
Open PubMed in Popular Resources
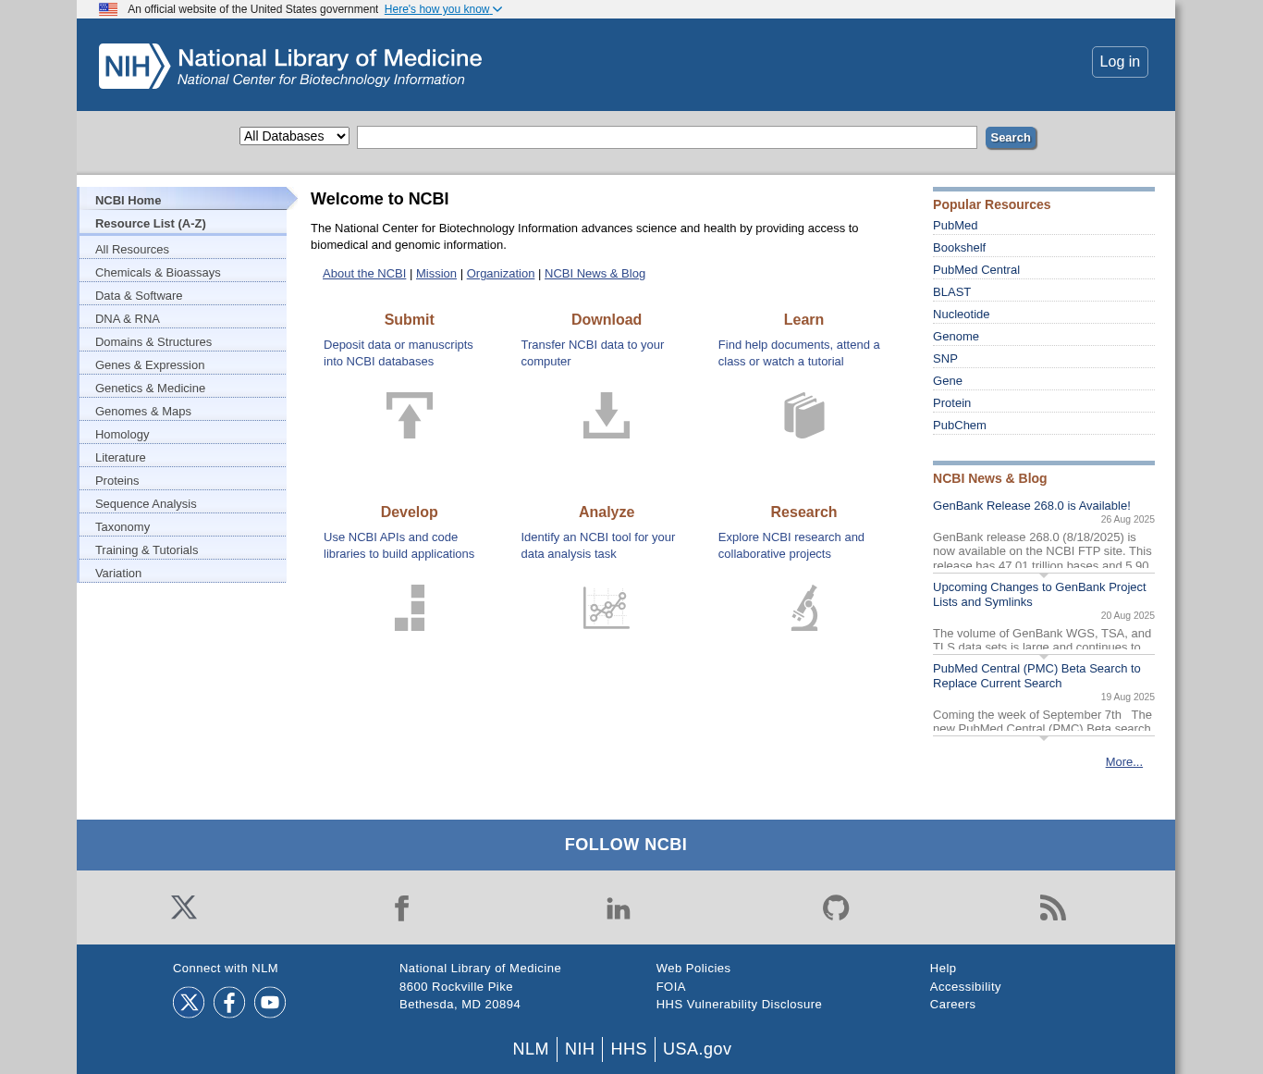pyautogui.click(x=955, y=226)
